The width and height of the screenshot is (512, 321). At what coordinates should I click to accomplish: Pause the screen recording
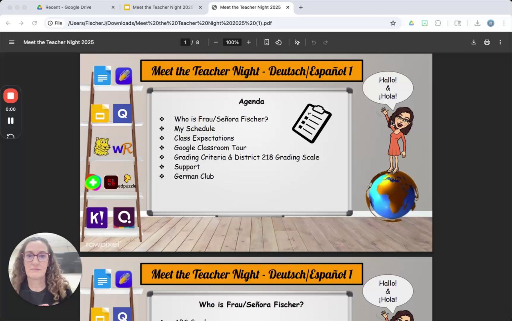11,121
